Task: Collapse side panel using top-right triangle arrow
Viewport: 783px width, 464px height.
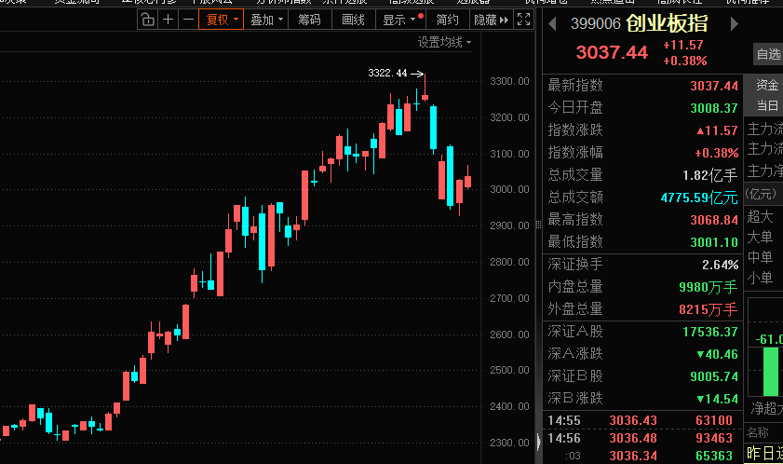Action: pyautogui.click(x=505, y=19)
